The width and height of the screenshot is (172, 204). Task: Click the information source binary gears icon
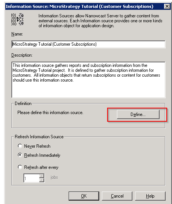coord(17,19)
